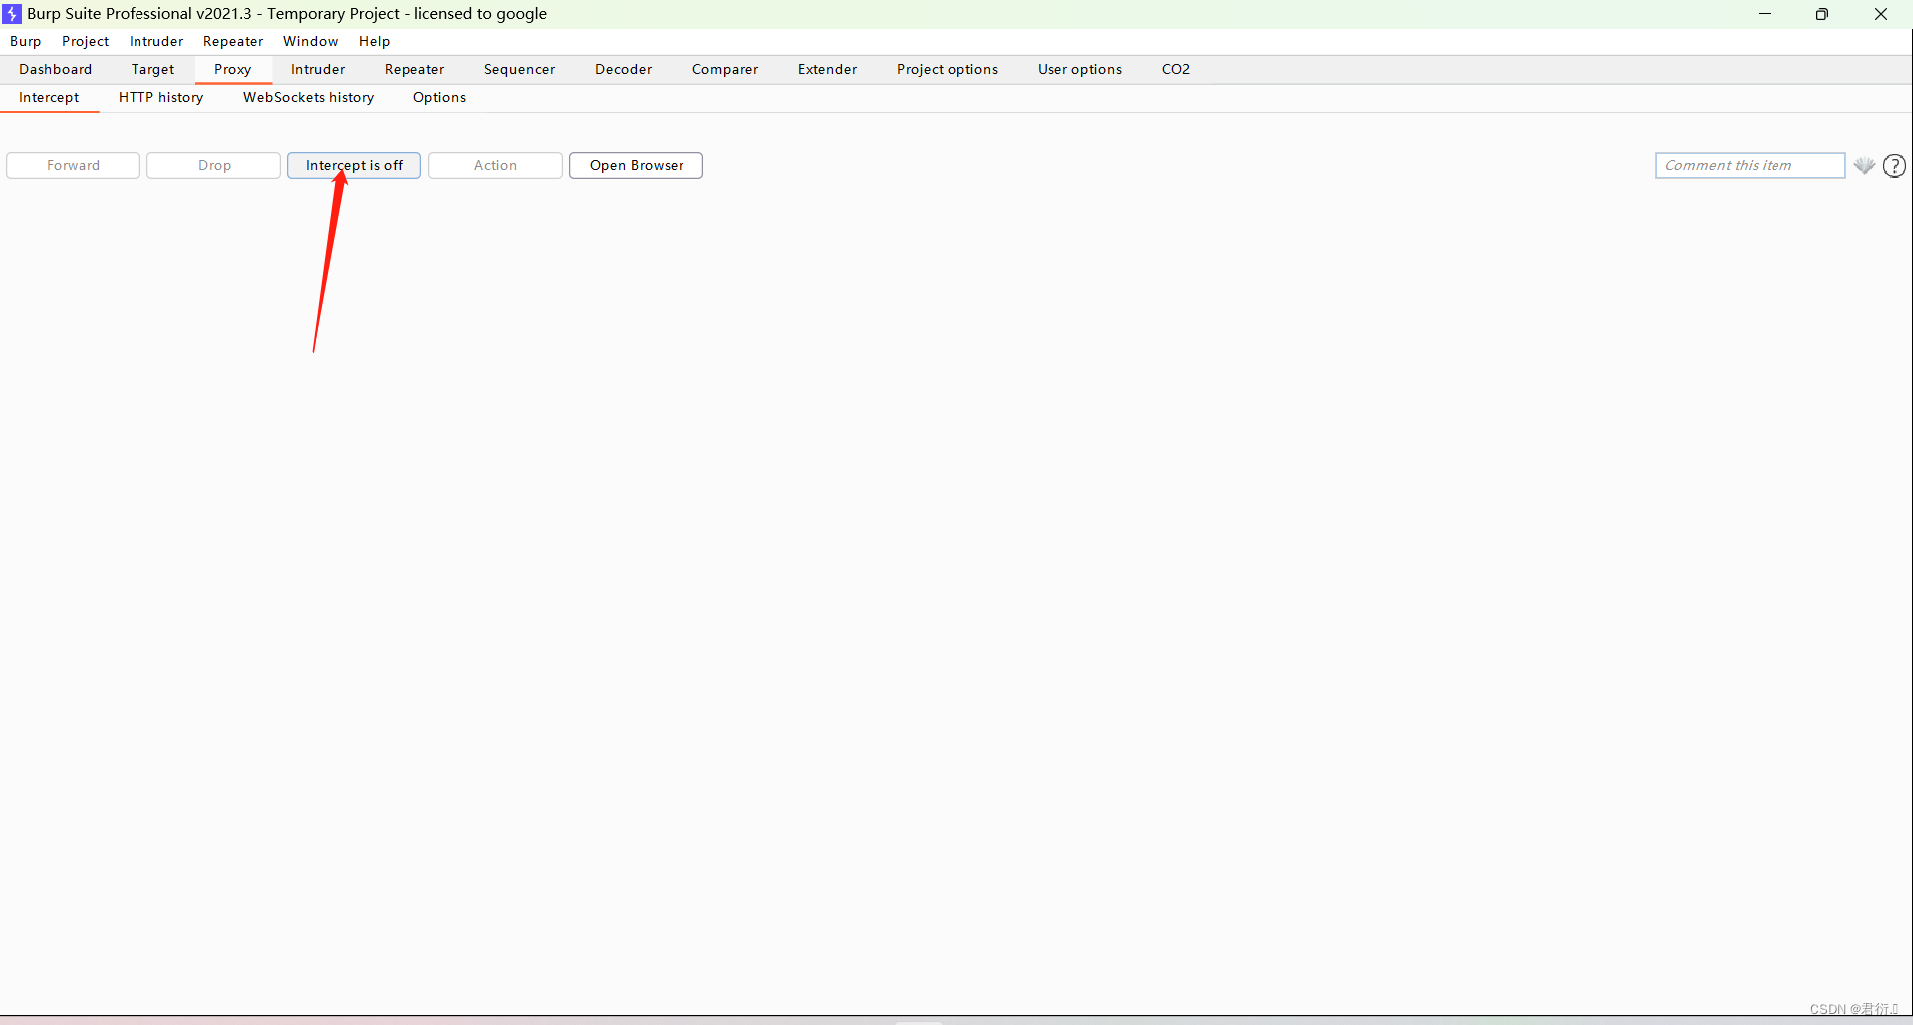The image size is (1913, 1025).
Task: Open the Help menu
Action: click(375, 41)
